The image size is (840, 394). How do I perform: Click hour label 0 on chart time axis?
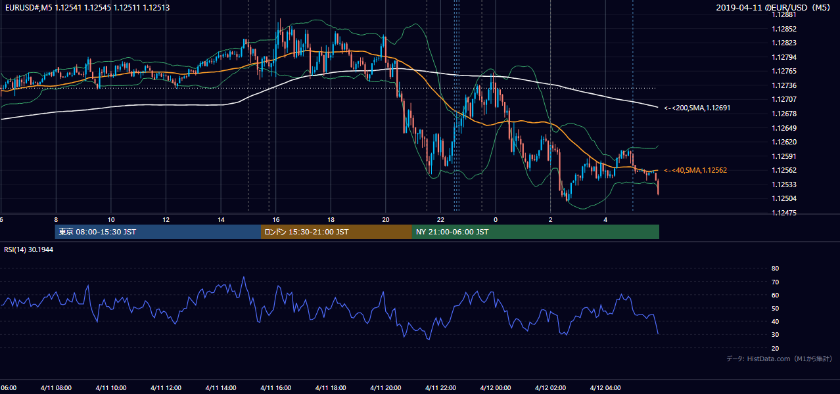[496, 219]
